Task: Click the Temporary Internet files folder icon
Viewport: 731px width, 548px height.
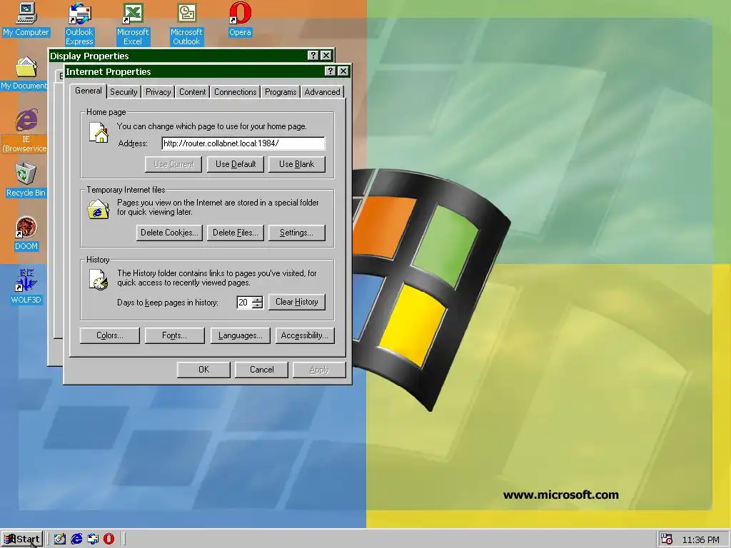Action: [x=99, y=209]
